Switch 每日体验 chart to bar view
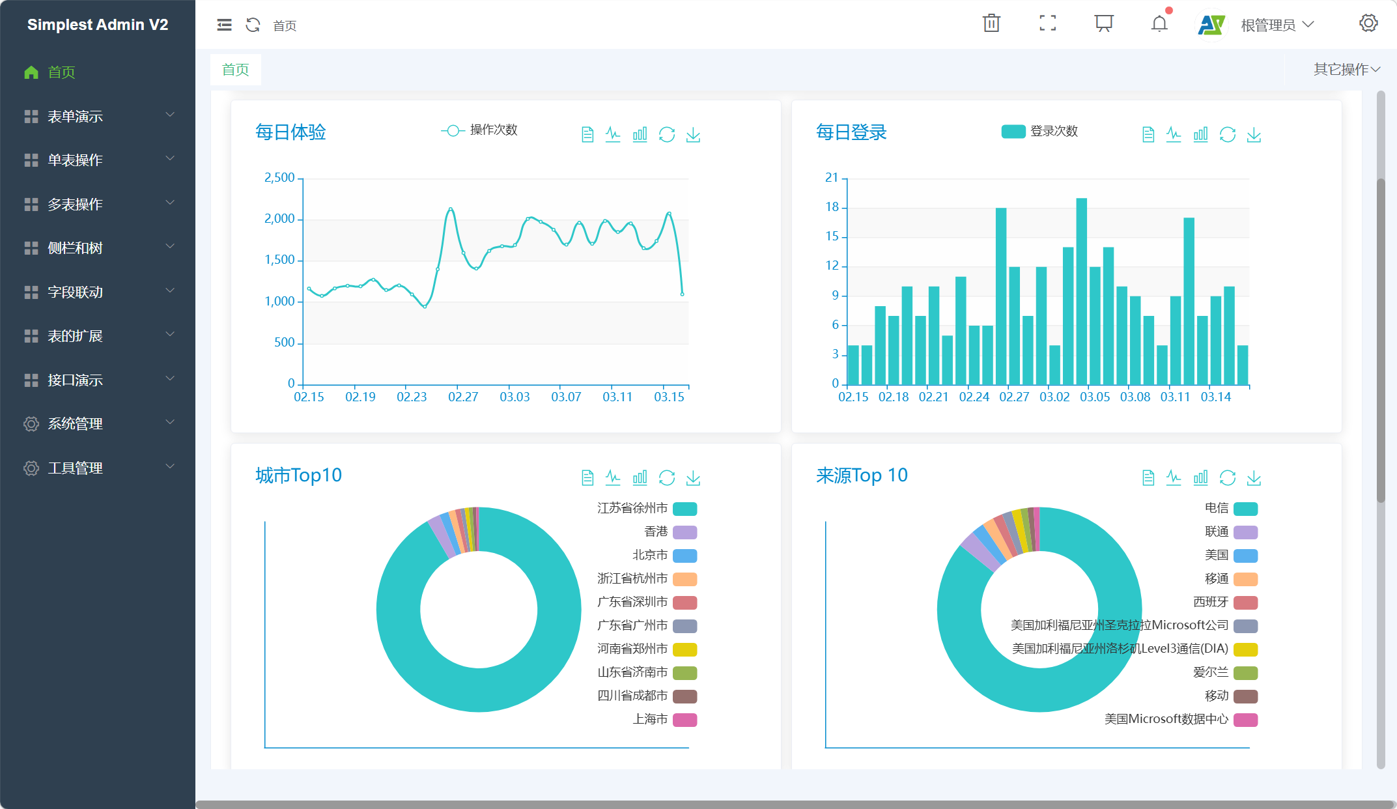 click(x=640, y=135)
